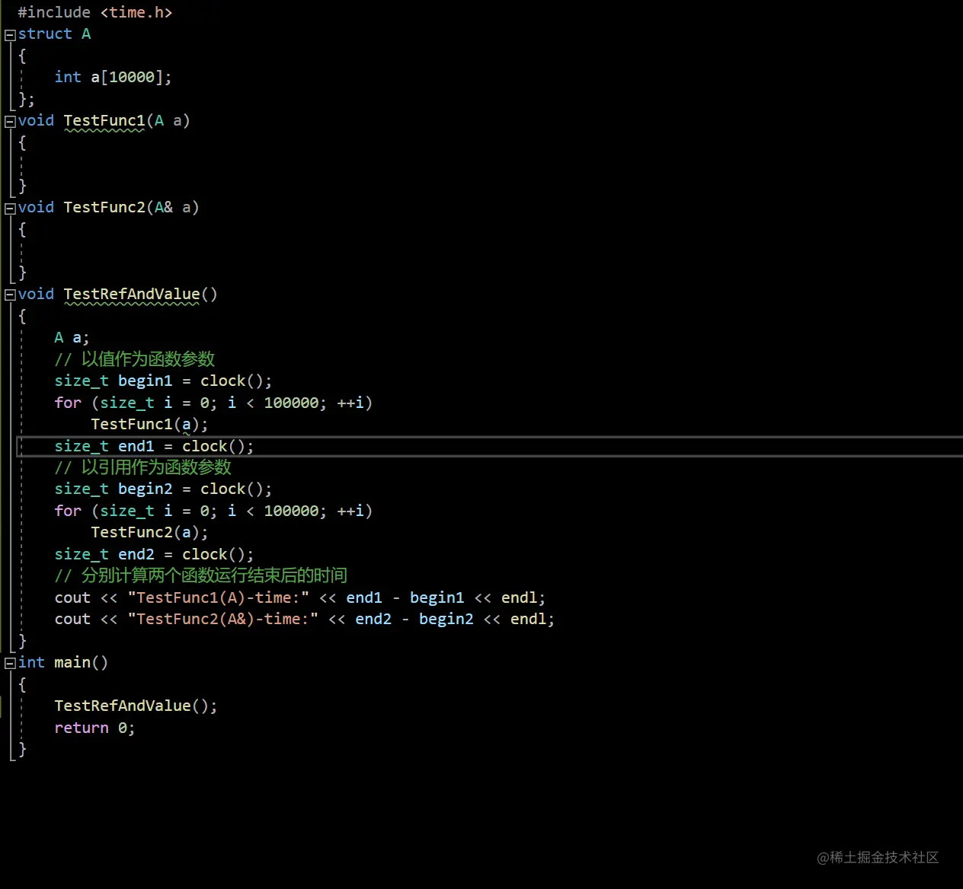Collapse the TestRefAndValue function block
This screenshot has height=889, width=963.
pyautogui.click(x=10, y=295)
